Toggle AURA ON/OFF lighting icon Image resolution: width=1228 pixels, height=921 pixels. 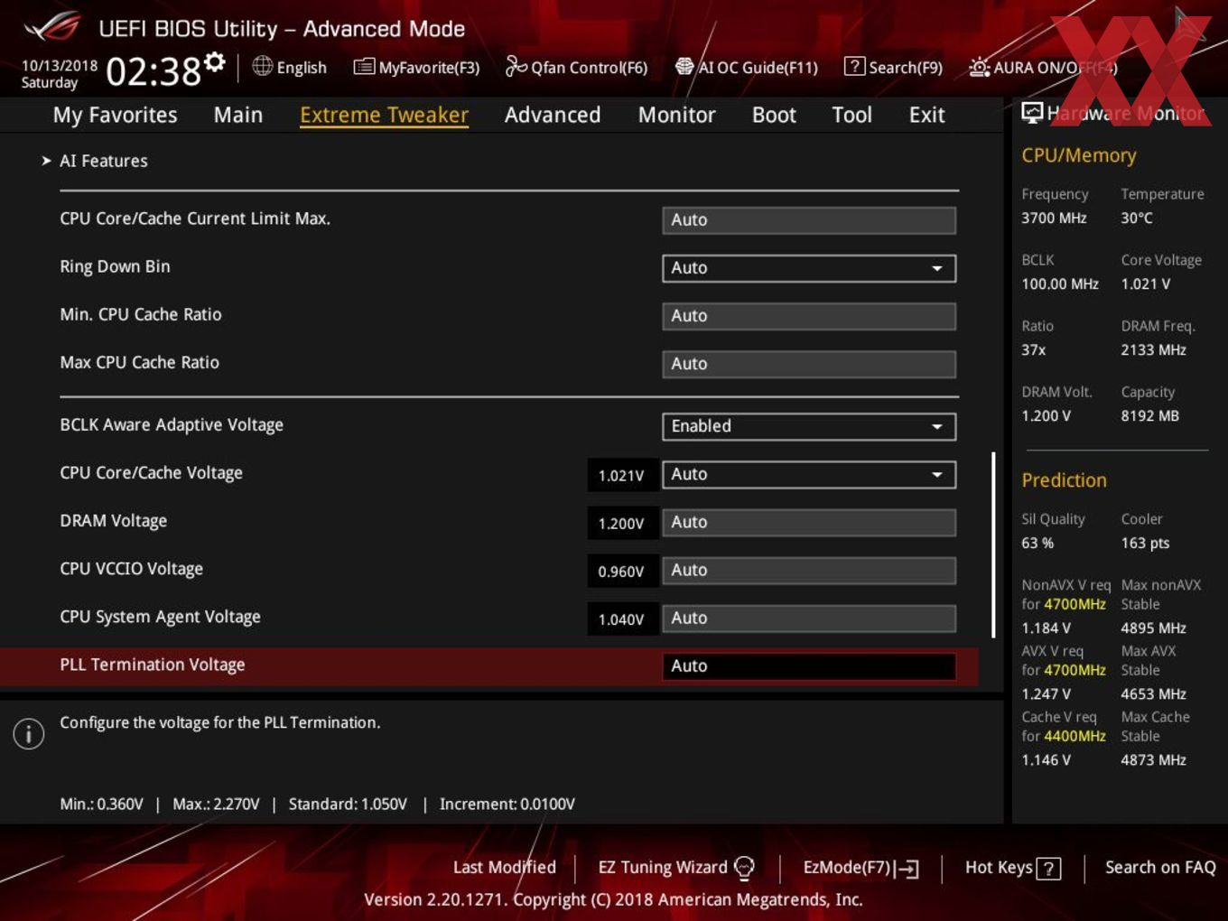click(979, 67)
